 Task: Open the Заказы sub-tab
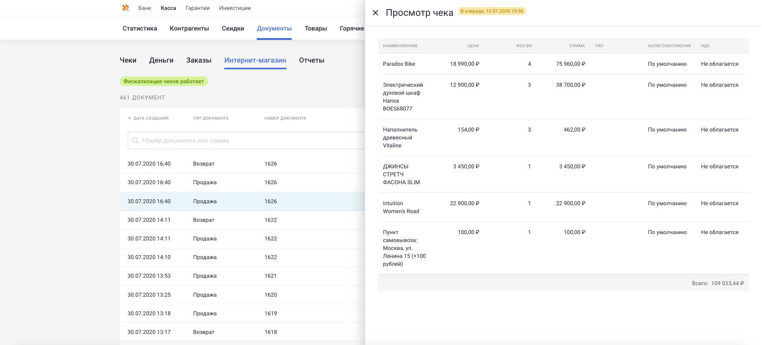point(199,60)
